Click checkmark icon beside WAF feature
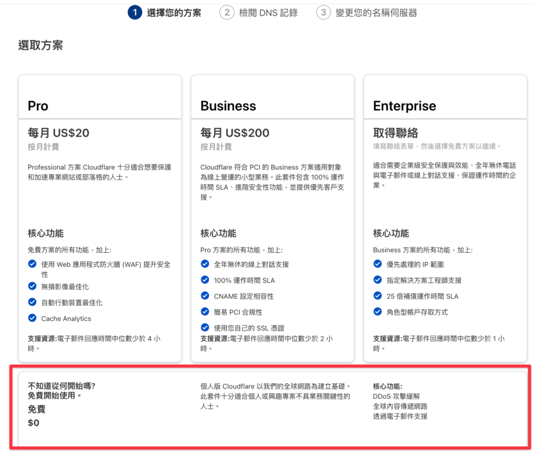Viewport: 534px width, 451px height. pos(32,264)
